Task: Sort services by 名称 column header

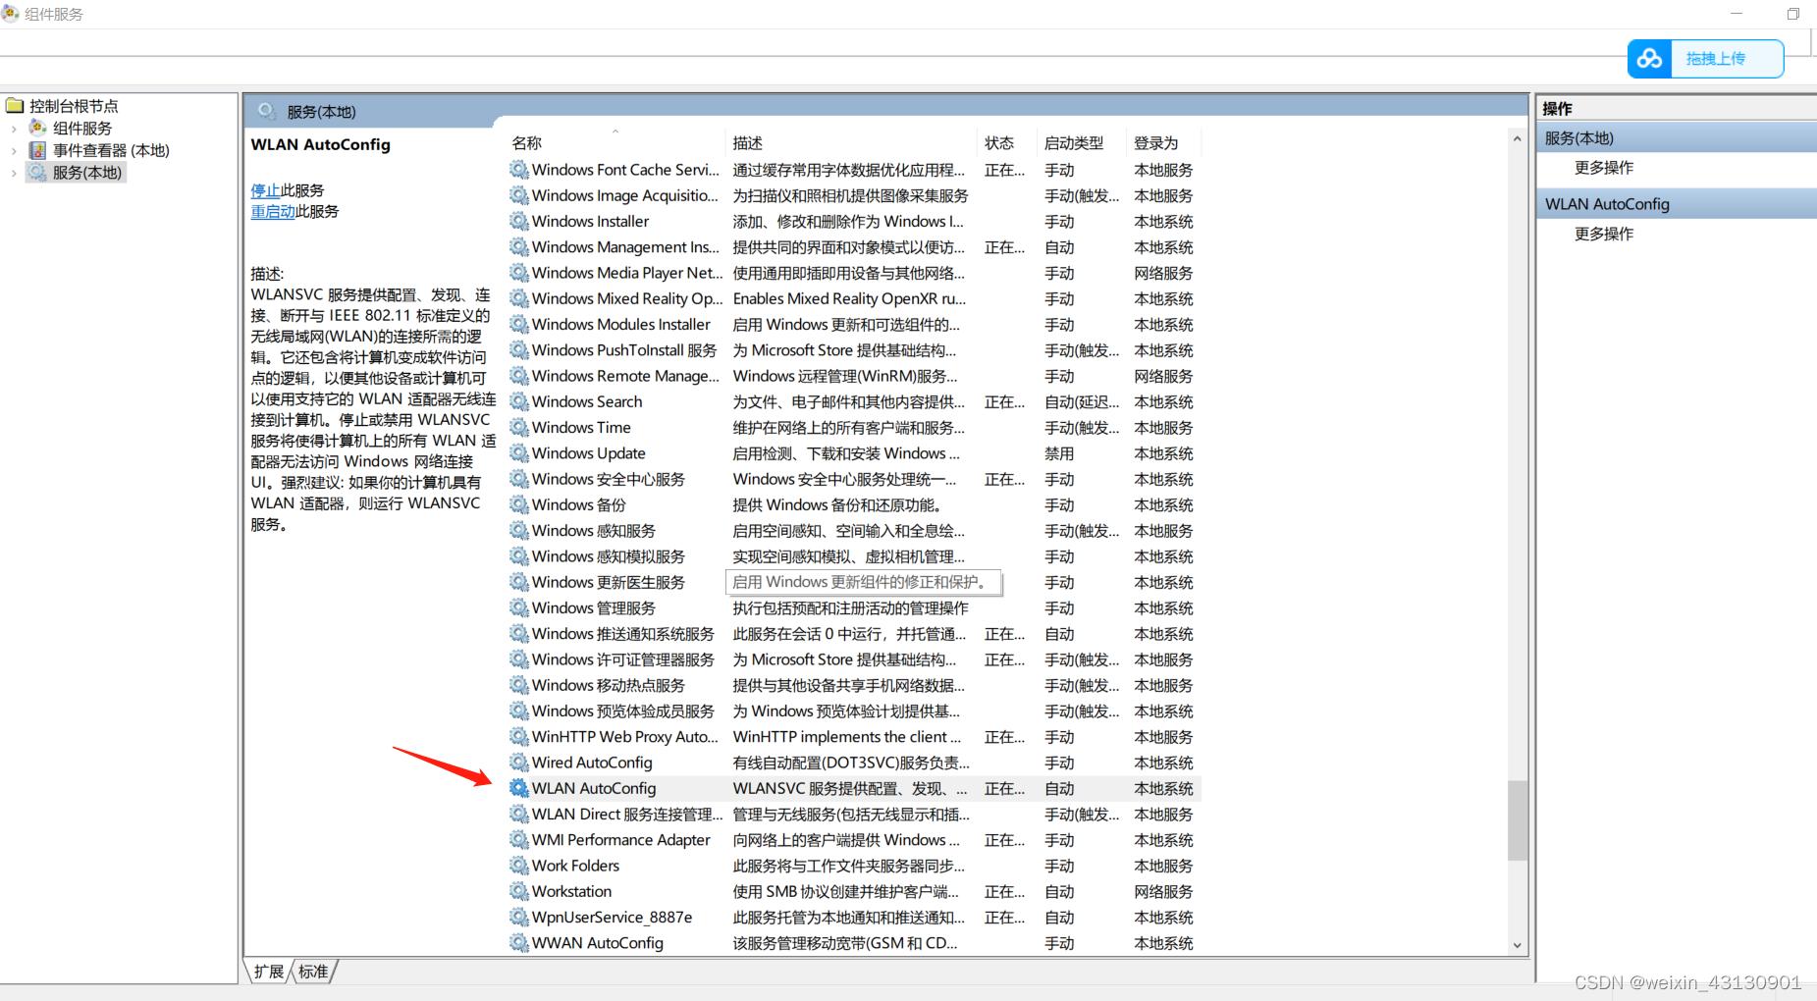Action: (615, 143)
